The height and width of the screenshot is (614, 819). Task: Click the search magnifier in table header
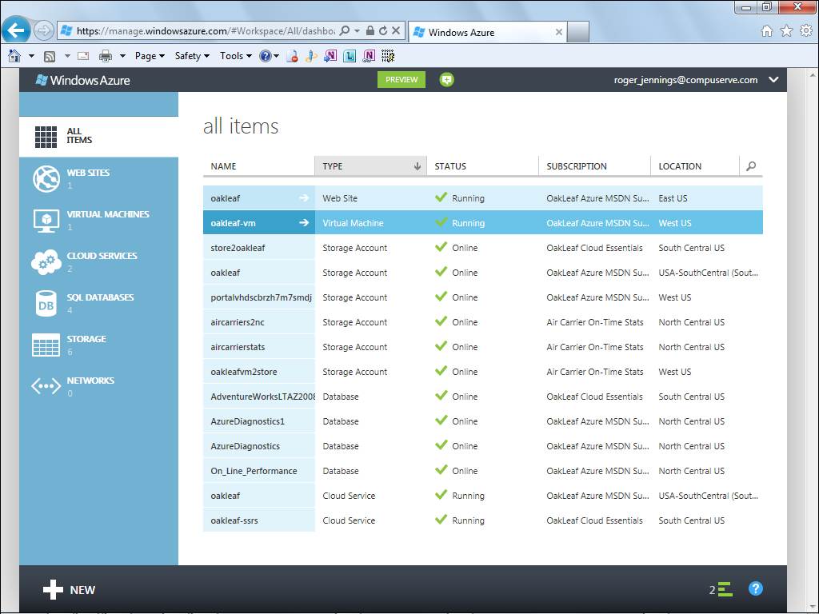click(x=751, y=166)
